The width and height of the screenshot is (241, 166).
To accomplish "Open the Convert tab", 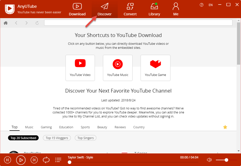I will coord(130,9).
